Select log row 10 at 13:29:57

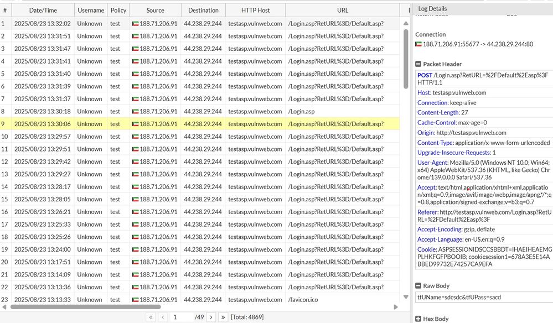(200, 137)
